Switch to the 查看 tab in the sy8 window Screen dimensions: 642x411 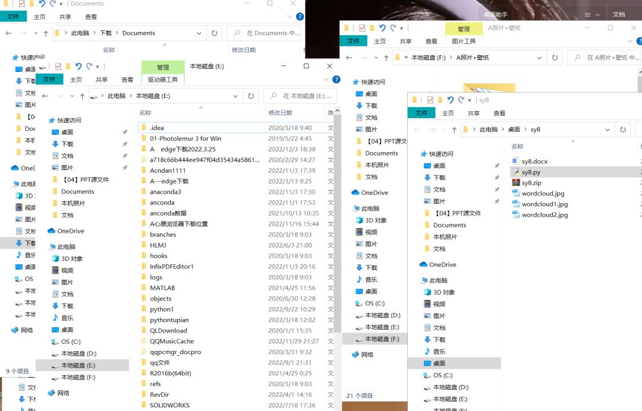(x=501, y=113)
